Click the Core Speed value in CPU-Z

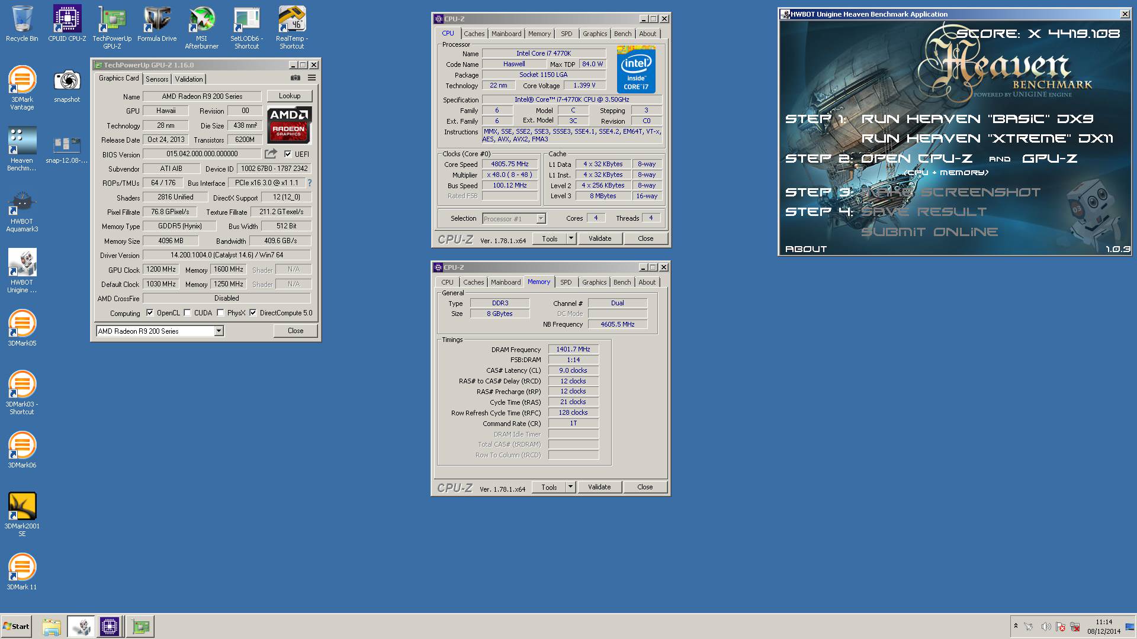pyautogui.click(x=510, y=164)
